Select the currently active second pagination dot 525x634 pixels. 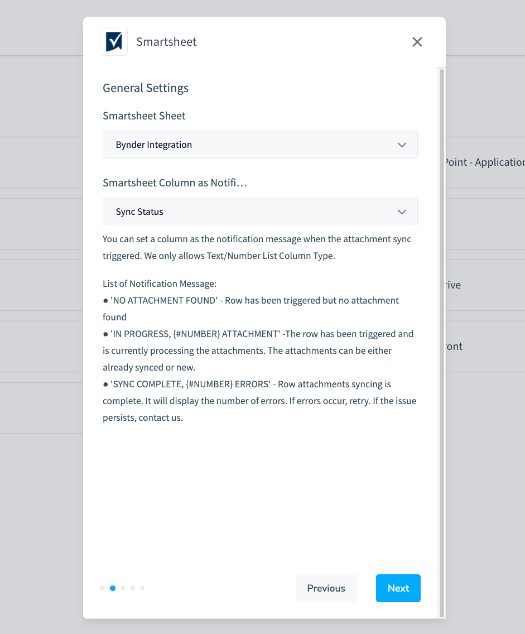point(112,588)
